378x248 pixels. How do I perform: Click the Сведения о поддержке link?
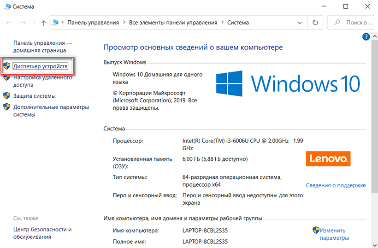336,185
